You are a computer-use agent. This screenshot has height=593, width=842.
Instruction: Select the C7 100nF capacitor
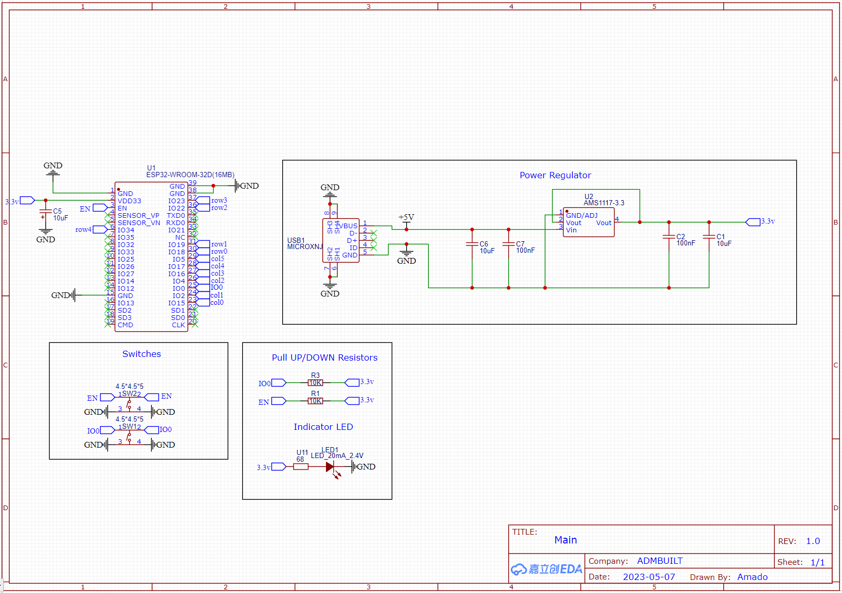click(x=508, y=244)
